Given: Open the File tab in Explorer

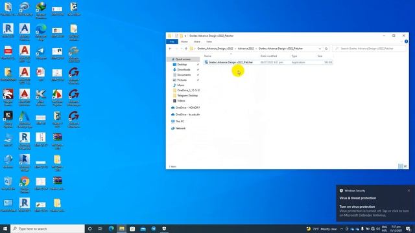Looking at the screenshot, I should click(172, 41).
